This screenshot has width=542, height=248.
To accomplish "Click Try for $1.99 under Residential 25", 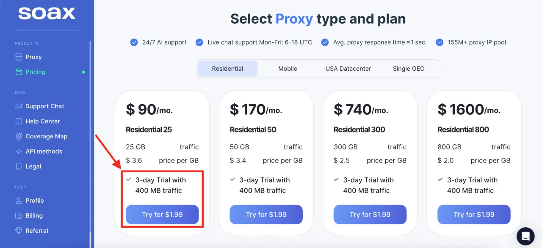I will click(x=162, y=215).
